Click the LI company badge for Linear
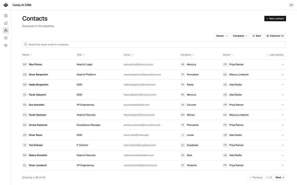The image size is (297, 185). click(183, 135)
